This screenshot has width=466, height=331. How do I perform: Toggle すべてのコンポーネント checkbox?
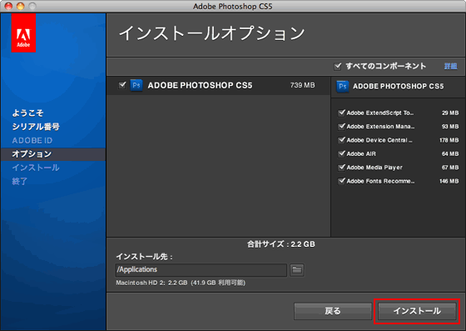coord(337,66)
